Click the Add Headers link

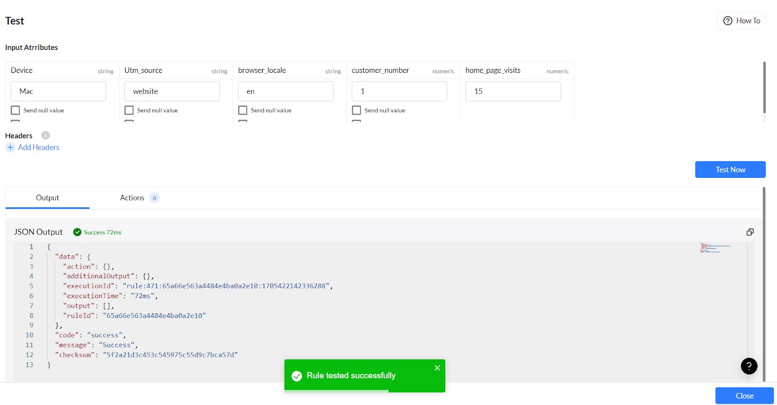39,147
